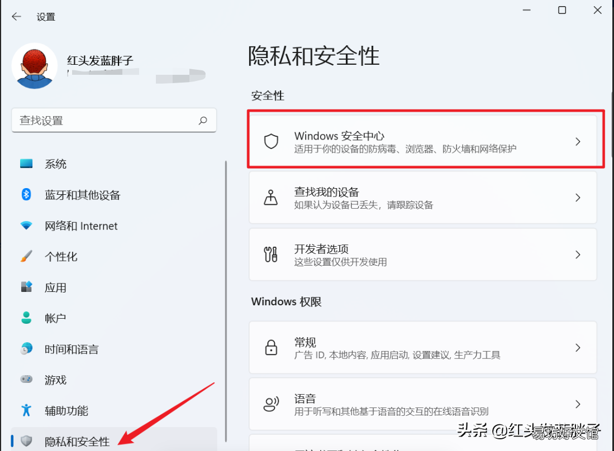
Task: Click the 系统 monitor icon
Action: click(x=26, y=164)
